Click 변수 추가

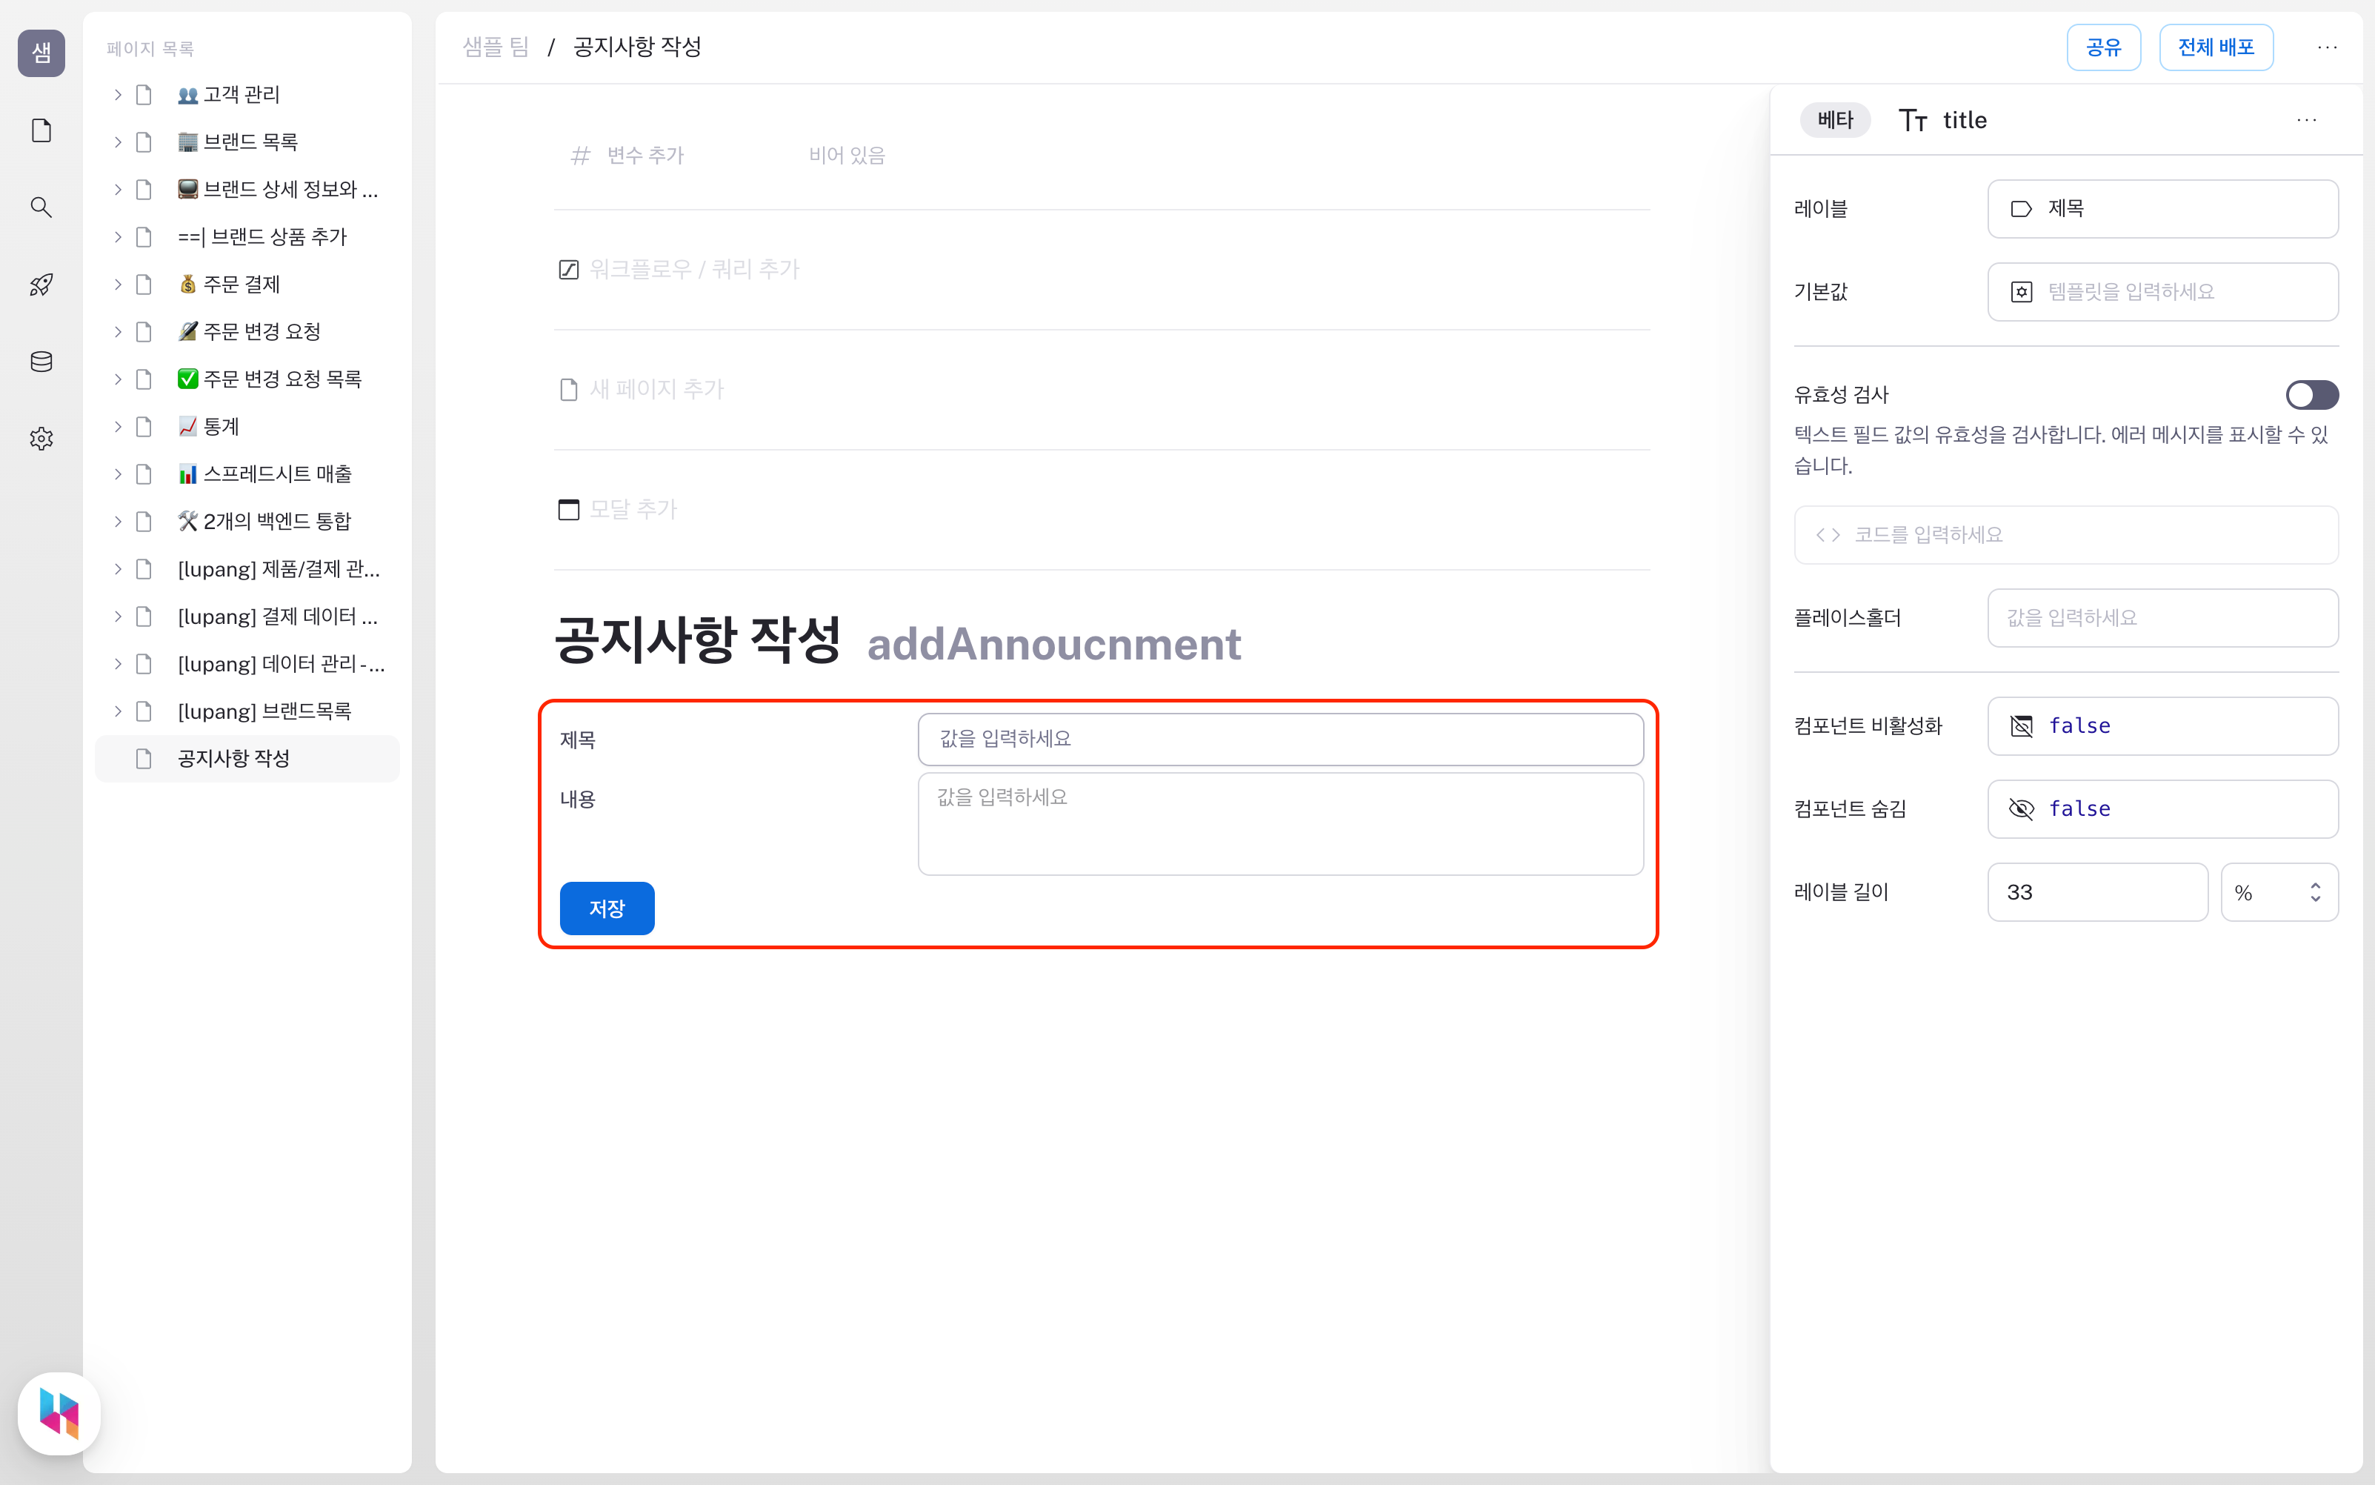[645, 155]
